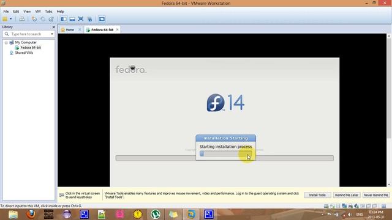The image size is (392, 220).
Task: Click the scroll up arrow of VM view
Action: [x=389, y=36]
